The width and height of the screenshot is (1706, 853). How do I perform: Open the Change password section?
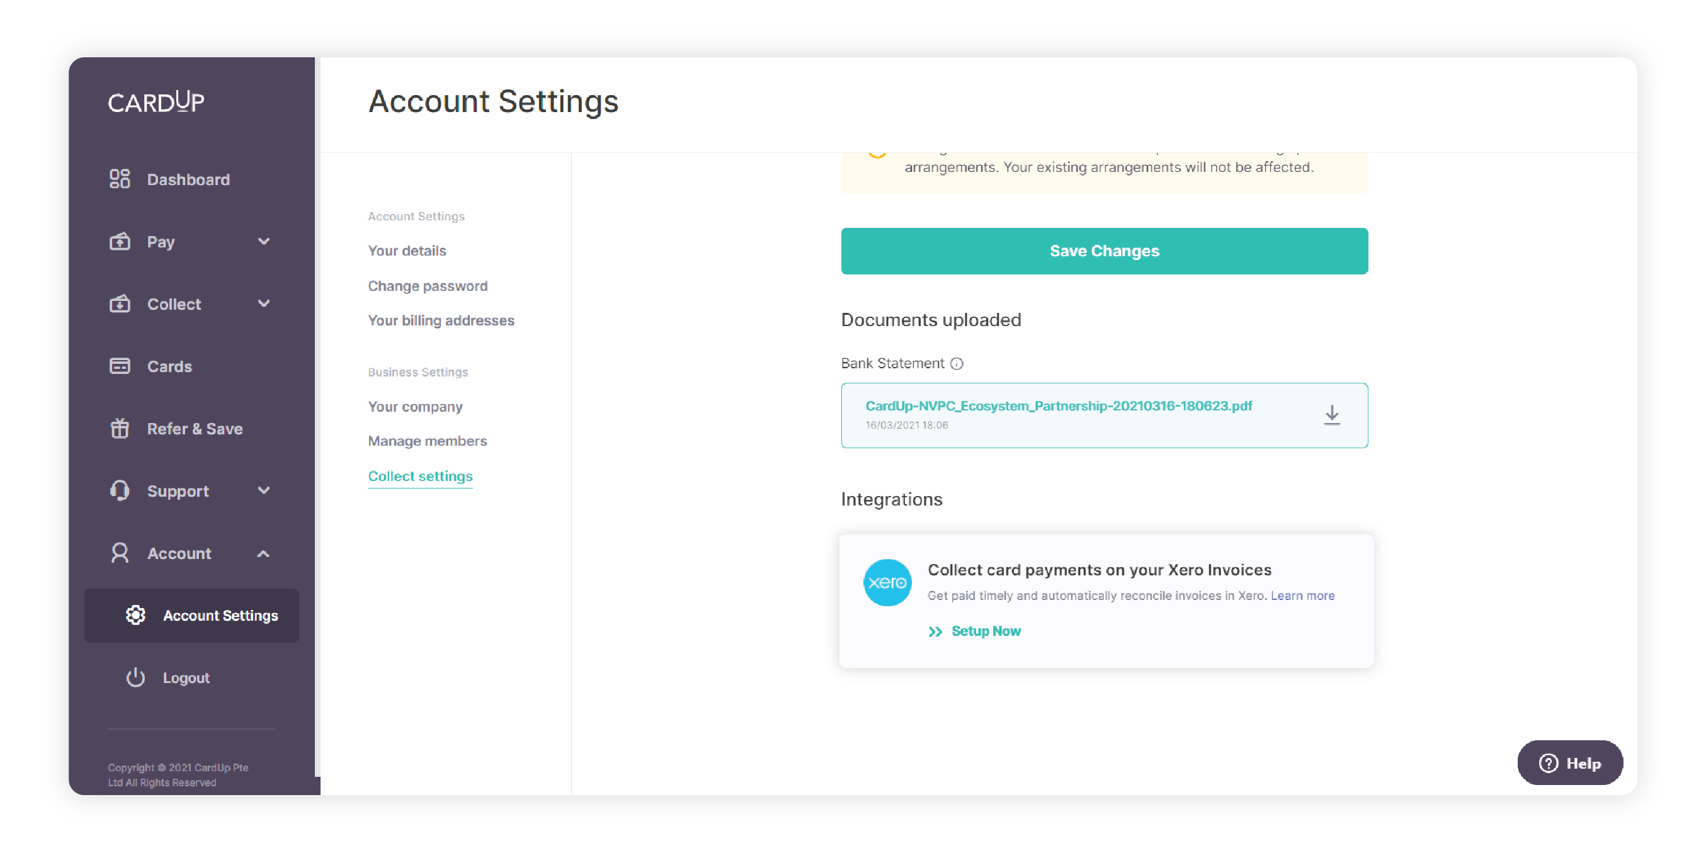coord(428,285)
